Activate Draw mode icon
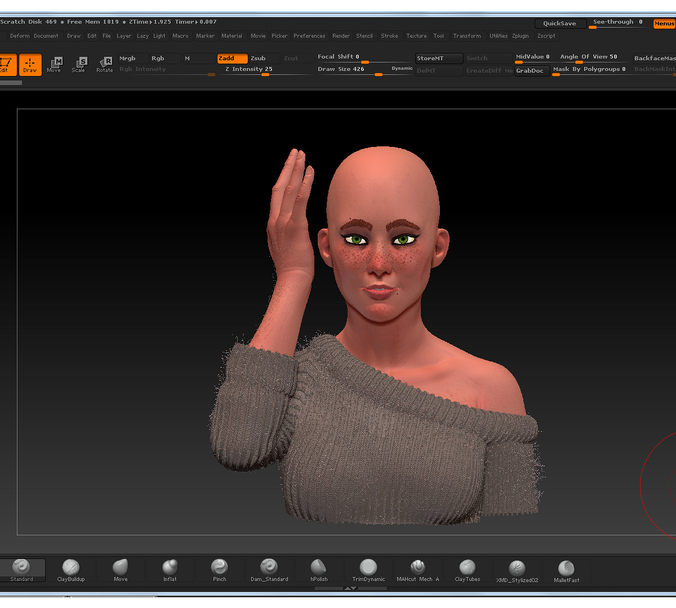 [30, 65]
